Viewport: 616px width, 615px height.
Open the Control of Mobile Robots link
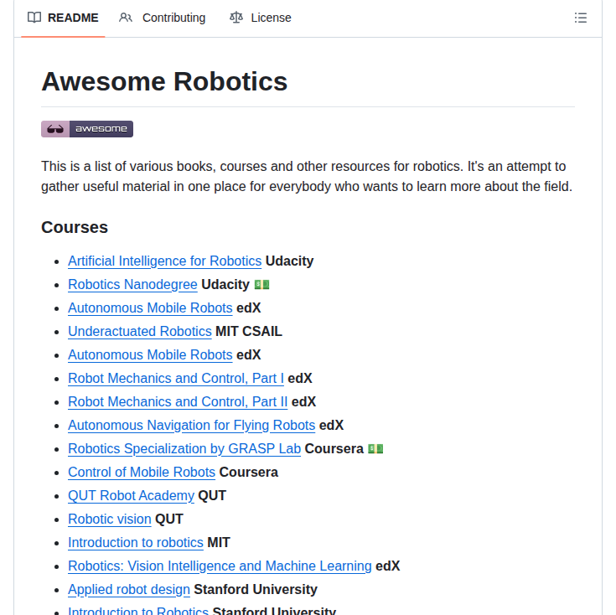tap(142, 472)
